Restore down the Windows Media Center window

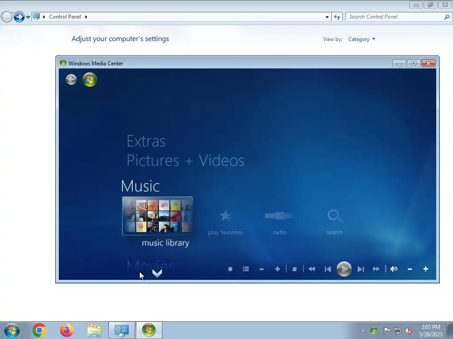pos(414,64)
